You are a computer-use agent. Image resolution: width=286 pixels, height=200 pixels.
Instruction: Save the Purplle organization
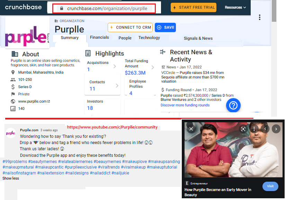pos(165,28)
